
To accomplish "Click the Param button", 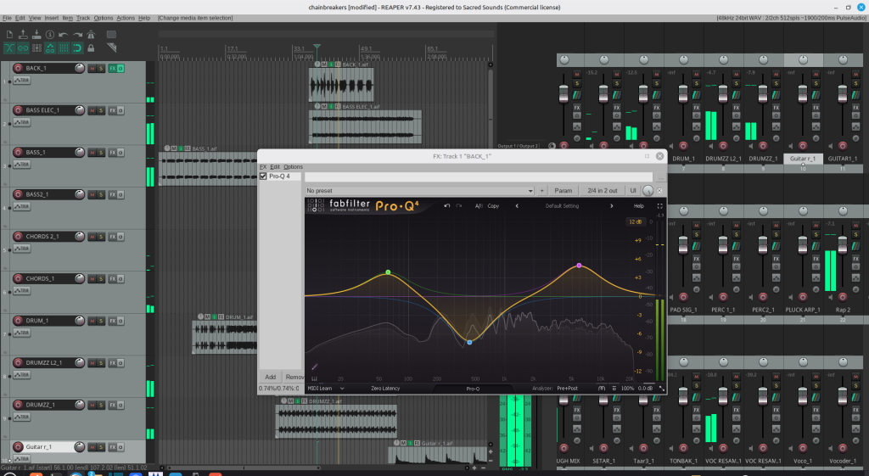I will (x=563, y=191).
